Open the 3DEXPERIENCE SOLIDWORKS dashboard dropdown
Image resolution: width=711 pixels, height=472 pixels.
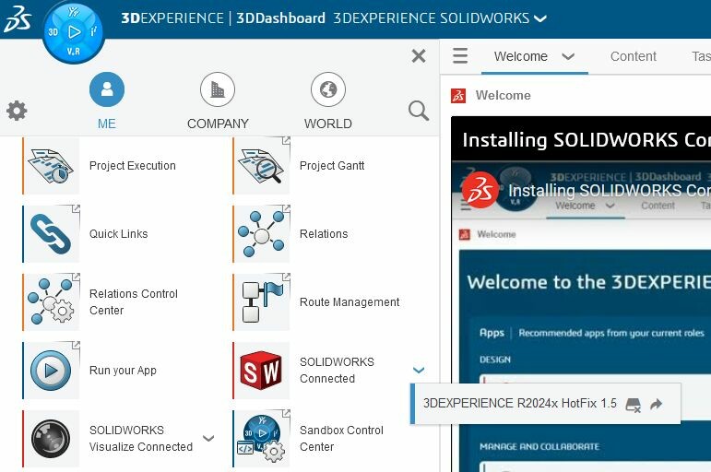tap(540, 18)
